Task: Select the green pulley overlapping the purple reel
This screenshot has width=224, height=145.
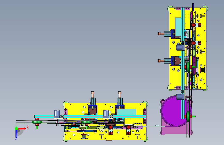Action: pyautogui.click(x=188, y=116)
